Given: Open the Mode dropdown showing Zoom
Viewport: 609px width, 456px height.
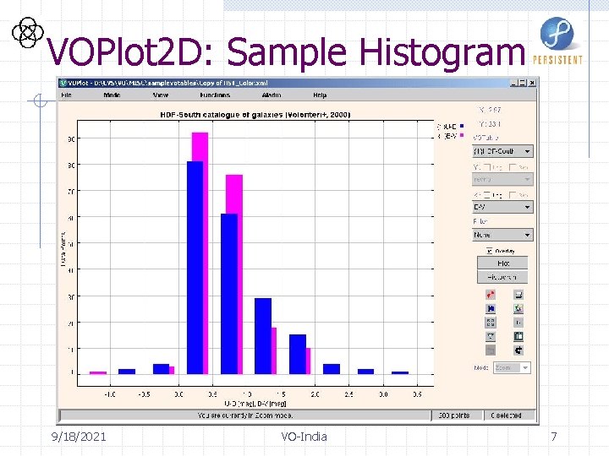Looking at the screenshot, I should pos(512,367).
